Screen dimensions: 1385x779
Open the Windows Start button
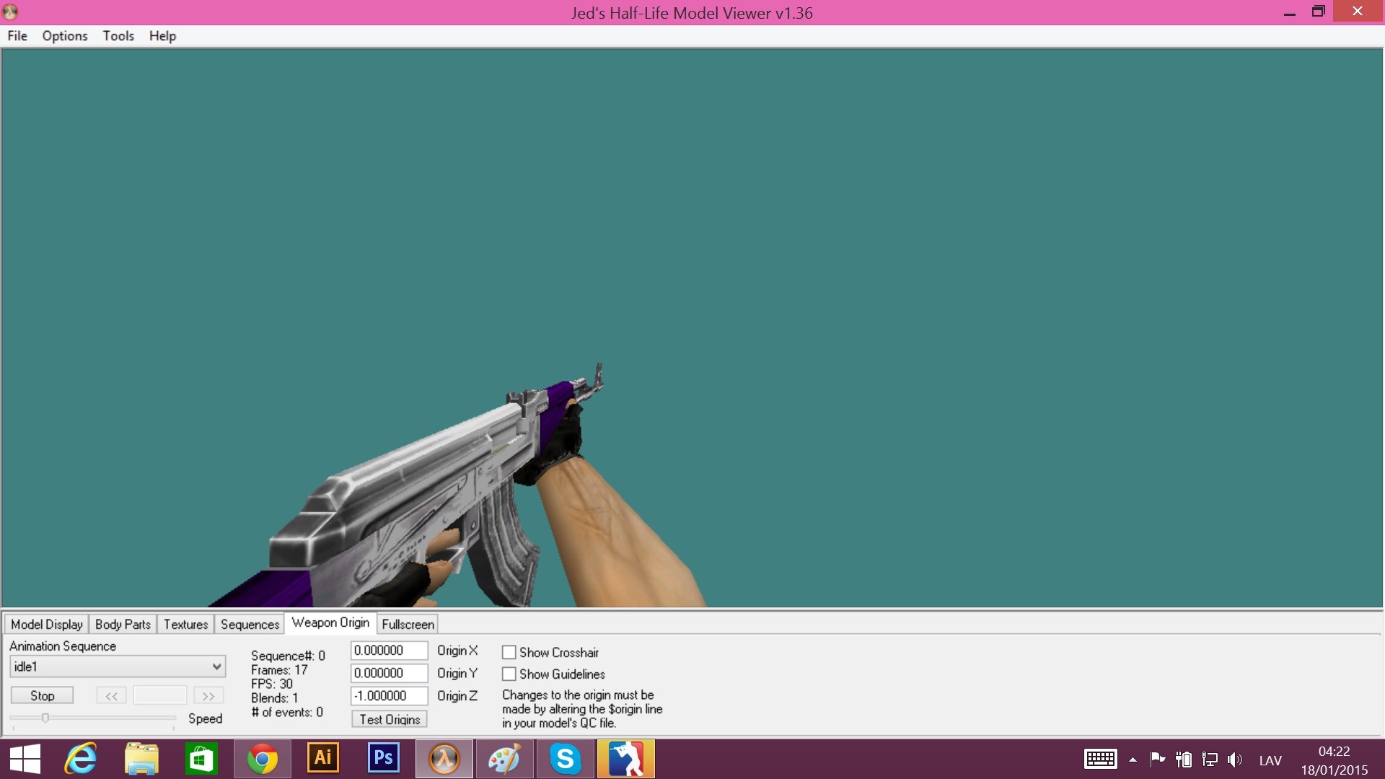point(25,759)
